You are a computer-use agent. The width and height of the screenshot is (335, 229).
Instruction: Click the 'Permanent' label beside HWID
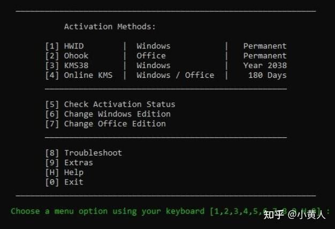click(265, 46)
